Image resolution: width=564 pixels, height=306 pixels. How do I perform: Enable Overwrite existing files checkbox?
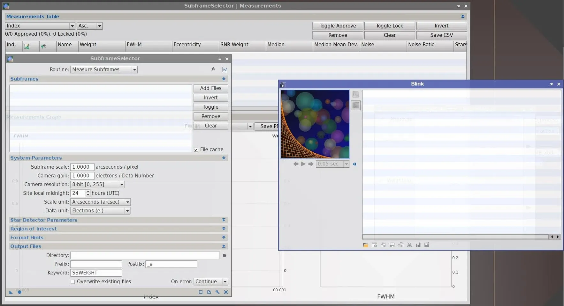[x=73, y=282]
